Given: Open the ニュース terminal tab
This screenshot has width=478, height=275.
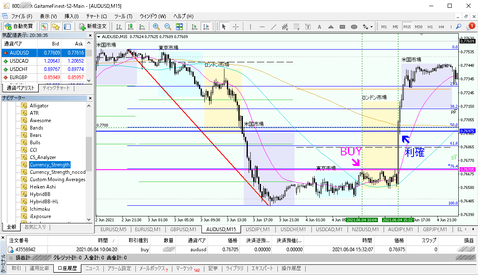Looking at the screenshot, I should coord(92,268).
